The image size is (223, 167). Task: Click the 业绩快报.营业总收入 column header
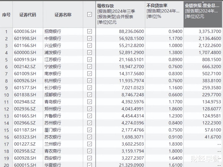[x=203, y=14]
